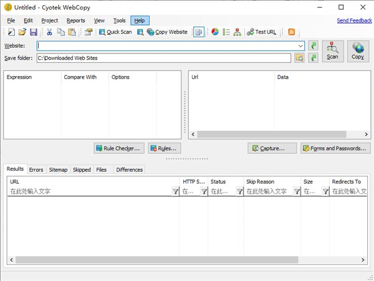The height and width of the screenshot is (281, 374).
Task: Click the Send Feedback link
Action: click(x=354, y=21)
